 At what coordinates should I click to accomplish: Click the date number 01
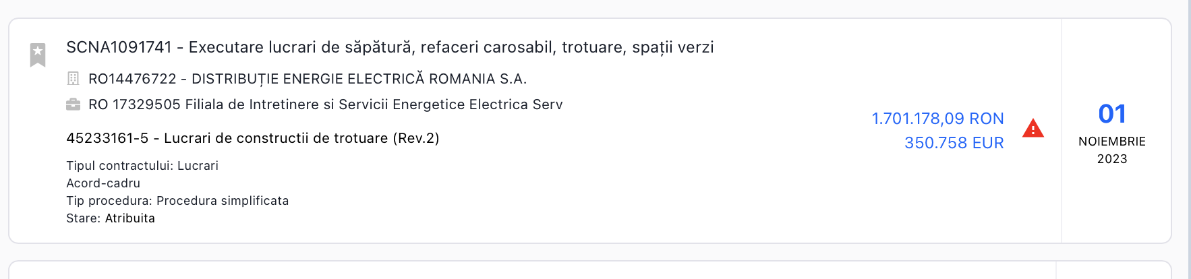[1112, 114]
